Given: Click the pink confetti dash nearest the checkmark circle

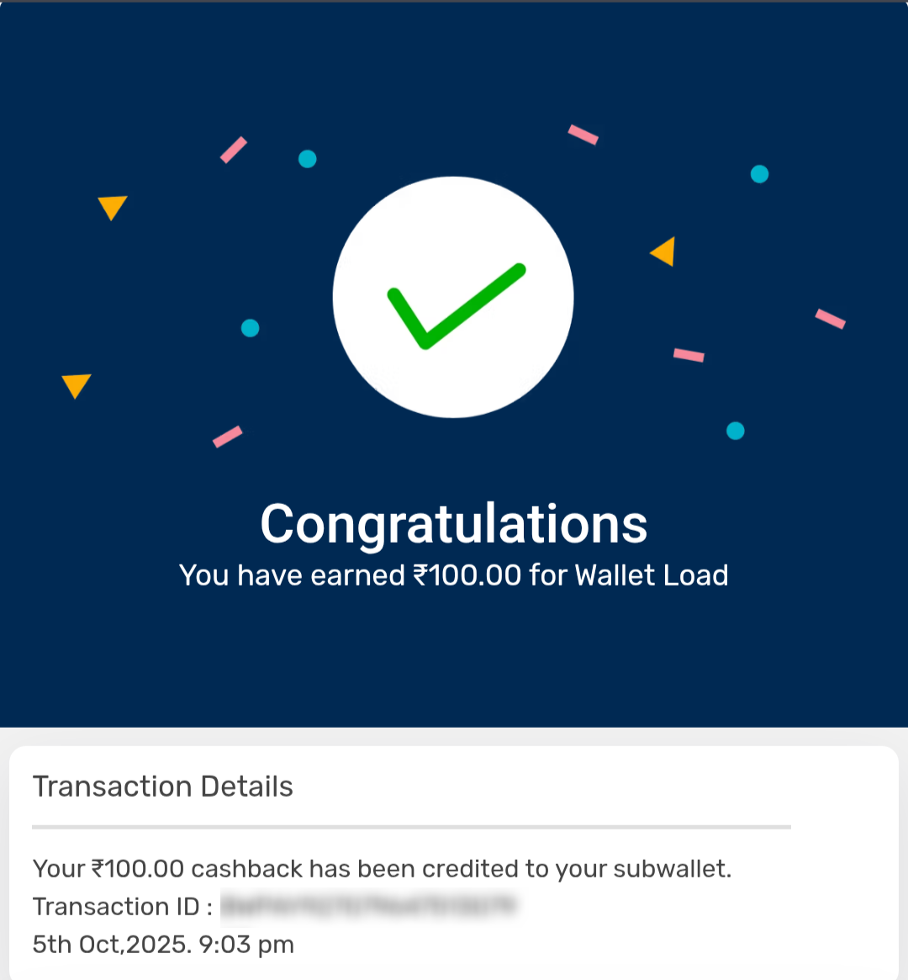Looking at the screenshot, I should (x=689, y=355).
